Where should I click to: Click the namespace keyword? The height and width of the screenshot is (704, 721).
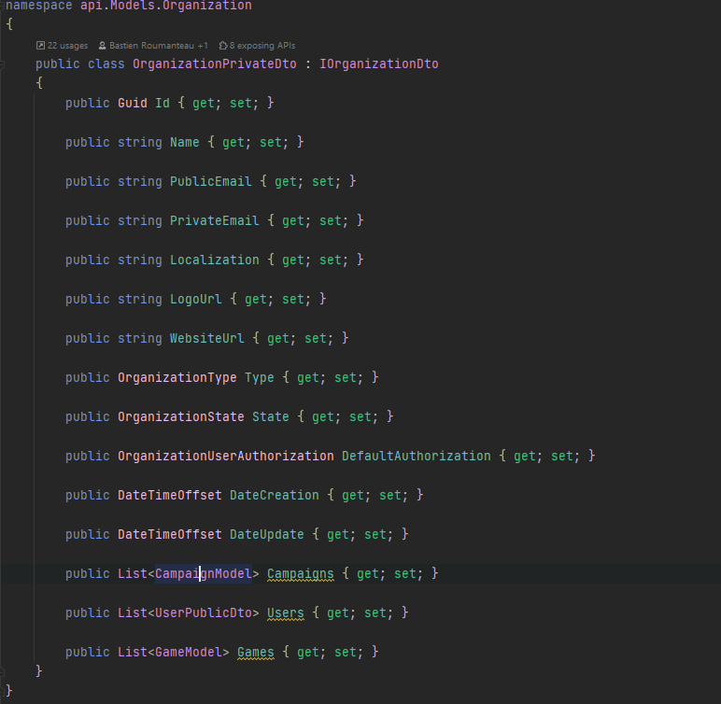[39, 6]
